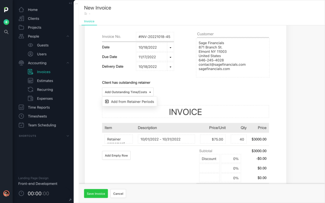Click the avatar at bottom left
The height and width of the screenshot is (203, 325).
tap(6, 193)
